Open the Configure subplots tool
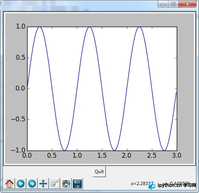 click(66, 184)
